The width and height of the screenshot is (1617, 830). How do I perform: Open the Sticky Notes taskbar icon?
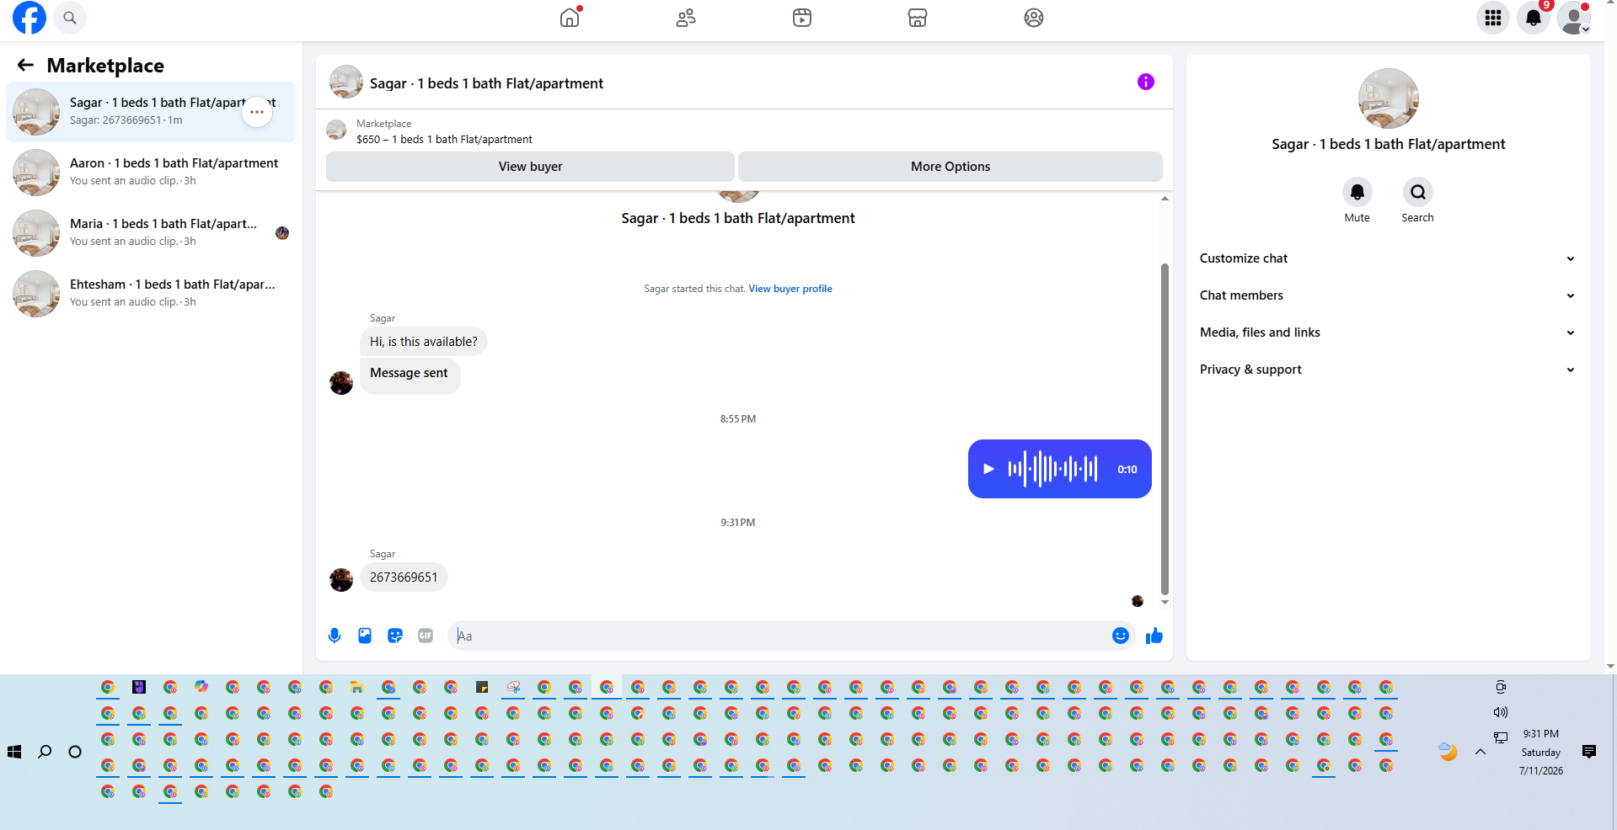tap(482, 687)
